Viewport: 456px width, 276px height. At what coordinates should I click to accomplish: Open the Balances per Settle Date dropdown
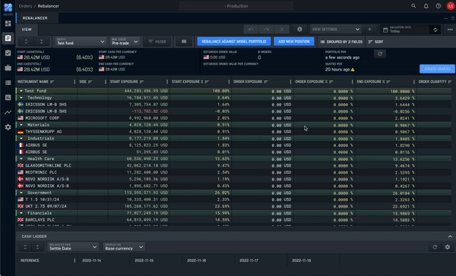click(73, 247)
